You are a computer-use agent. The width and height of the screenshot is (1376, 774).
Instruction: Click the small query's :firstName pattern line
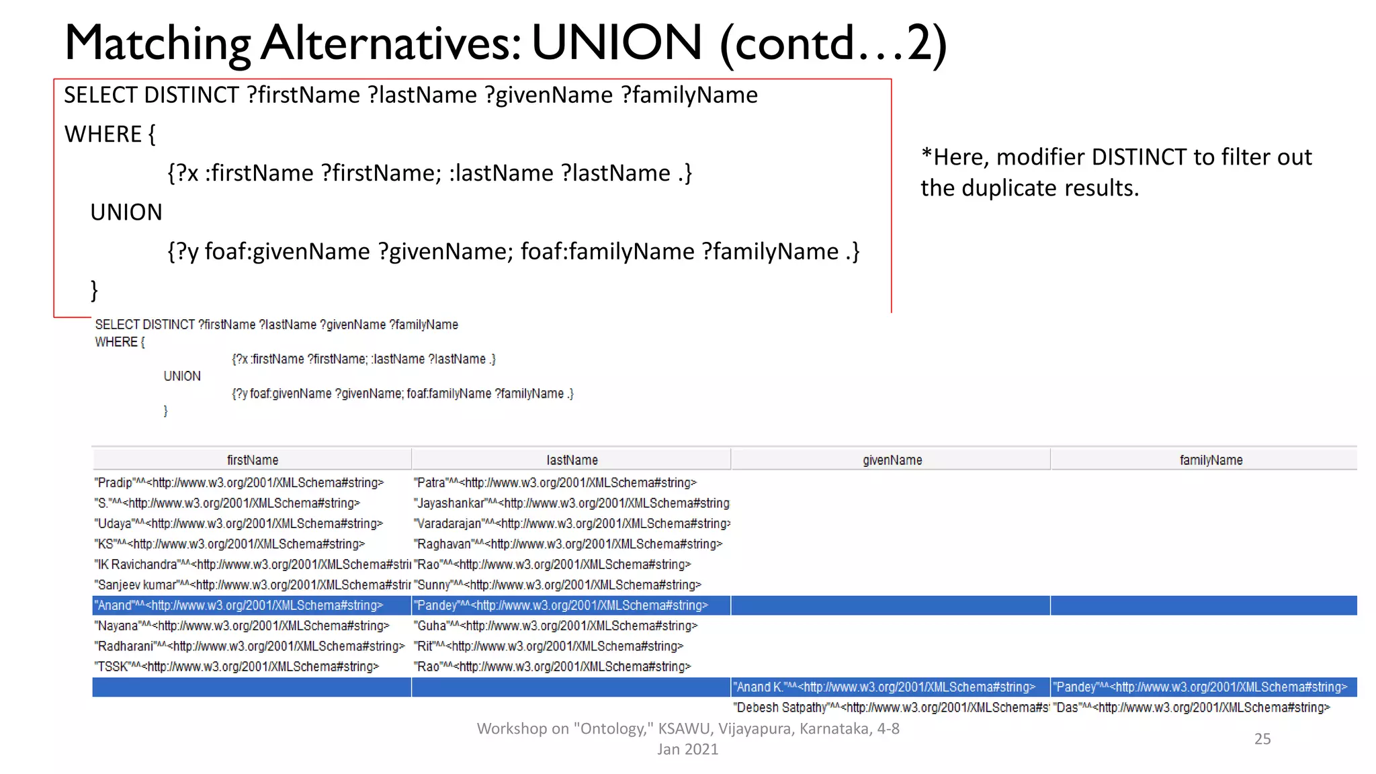[x=363, y=359]
